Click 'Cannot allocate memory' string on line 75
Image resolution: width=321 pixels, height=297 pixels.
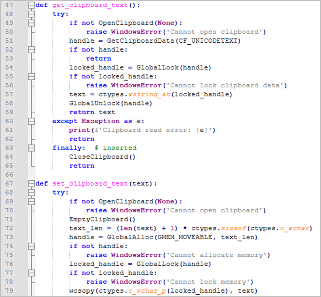point(217,255)
